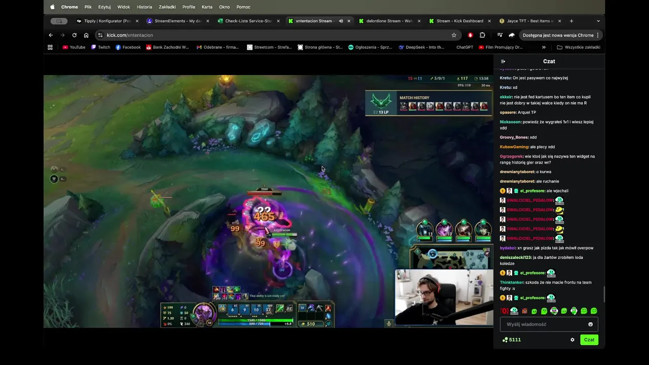This screenshot has height=365, width=649.
Task: Open the 5111 channel points balance
Action: click(512, 340)
